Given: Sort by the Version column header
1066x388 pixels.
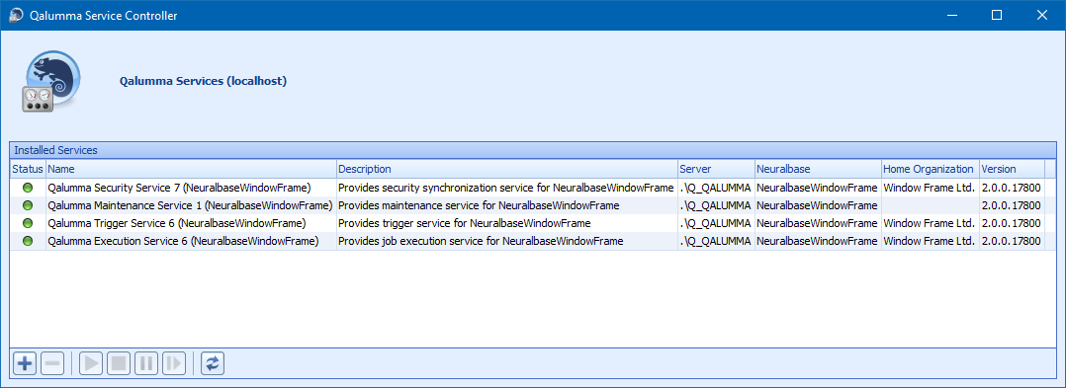Looking at the screenshot, I should click(1012, 169).
